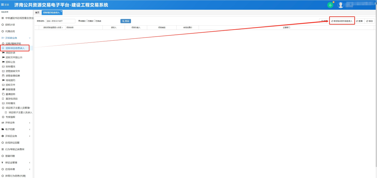Select the 已提交 radio button
377x178 pixels.
(87, 21)
